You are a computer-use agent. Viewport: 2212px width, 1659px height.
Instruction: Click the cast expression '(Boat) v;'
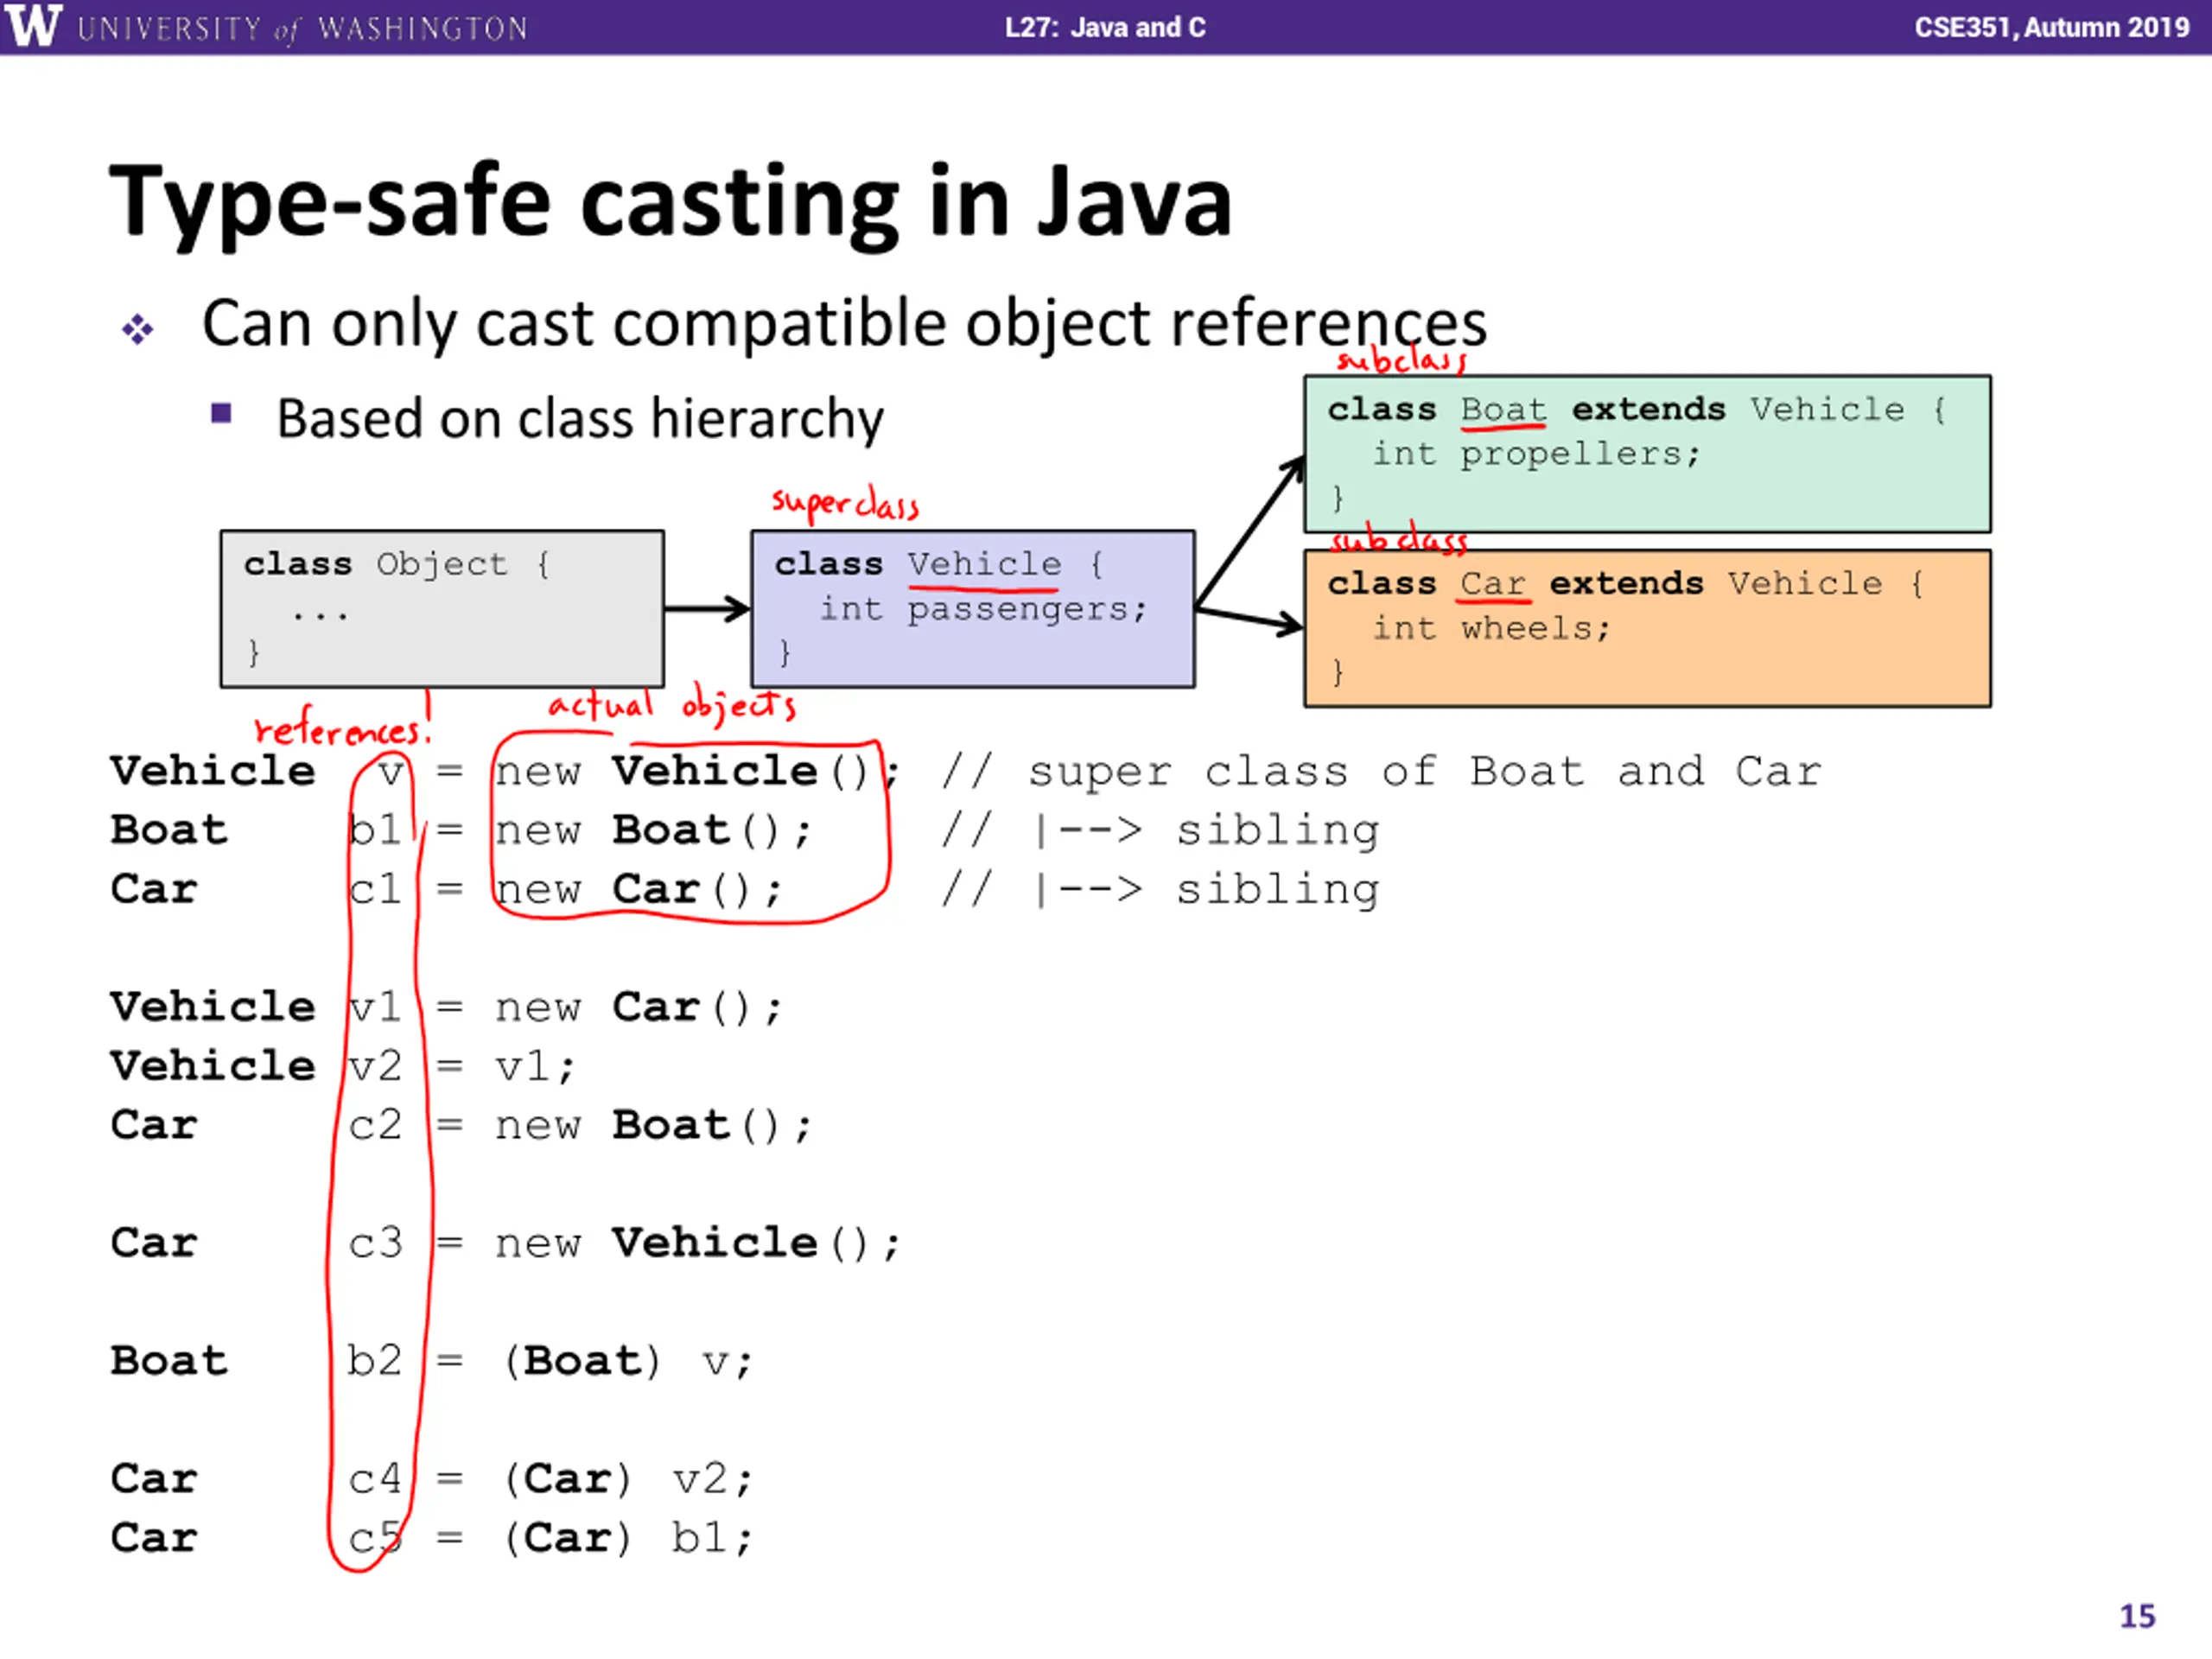[627, 1362]
